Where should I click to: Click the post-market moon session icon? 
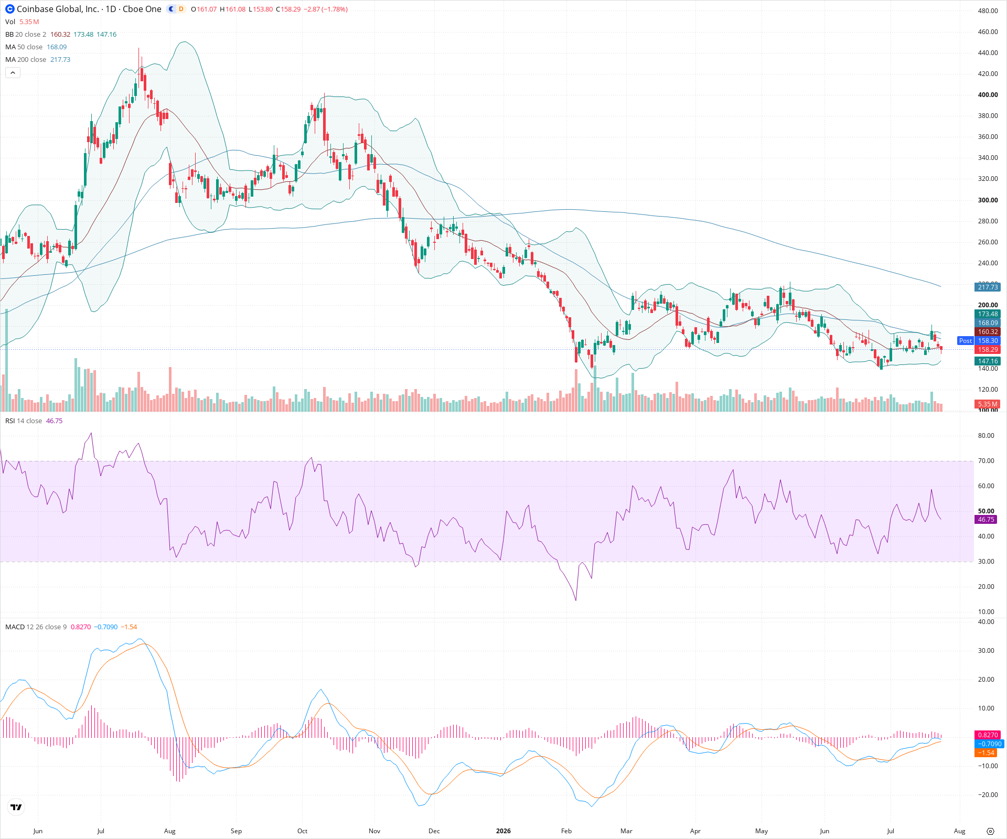point(171,9)
